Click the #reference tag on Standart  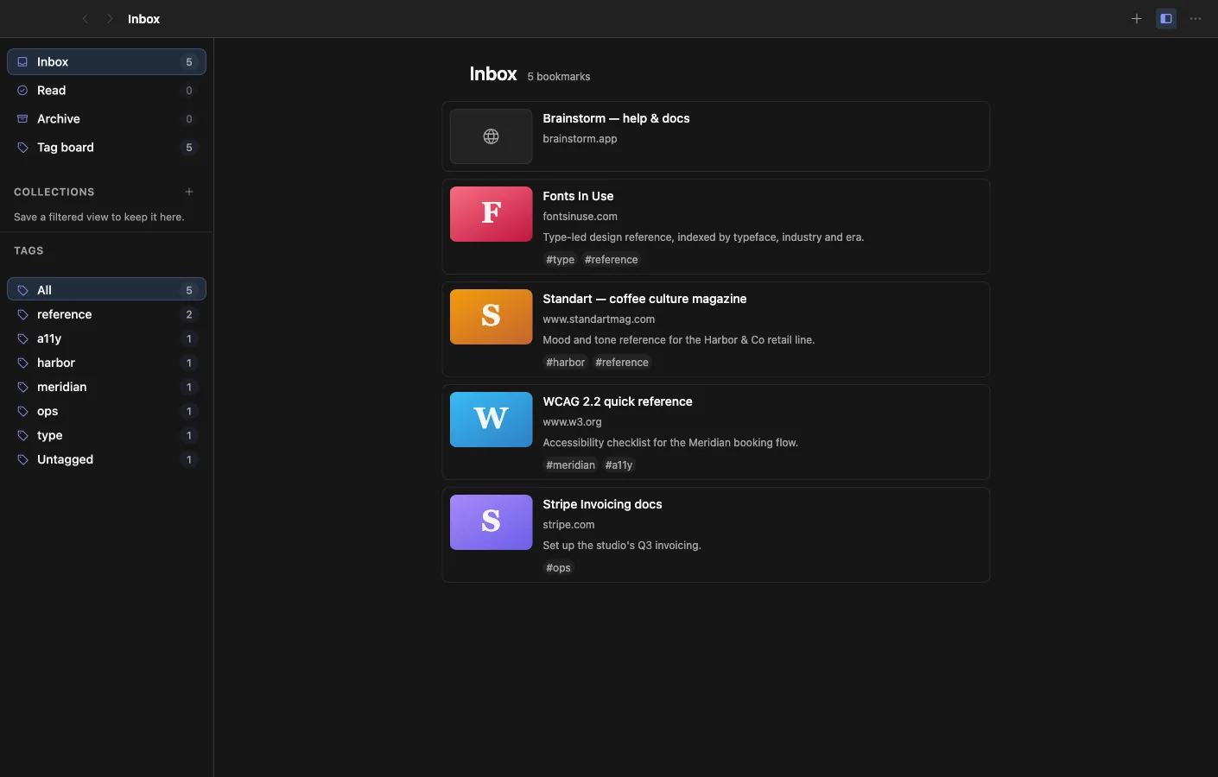pyautogui.click(x=622, y=363)
